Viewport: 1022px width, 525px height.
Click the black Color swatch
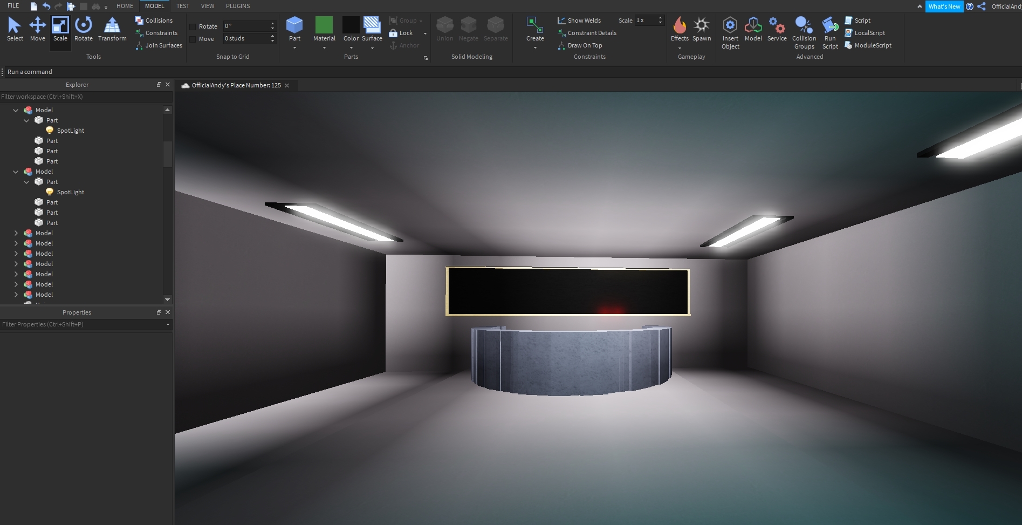[x=351, y=25]
